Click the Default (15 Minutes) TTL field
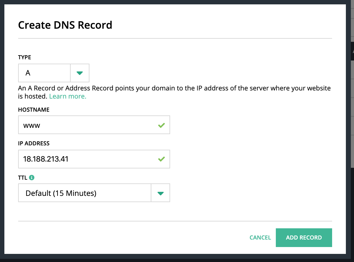 (x=84, y=193)
